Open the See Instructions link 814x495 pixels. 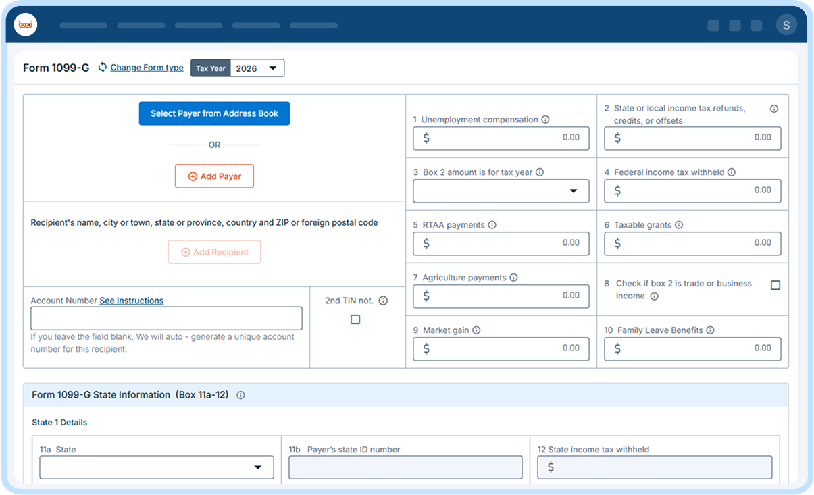[x=131, y=301]
